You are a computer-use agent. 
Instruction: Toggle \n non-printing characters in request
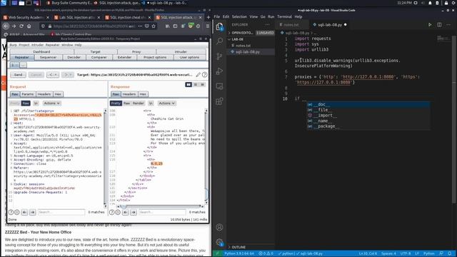click(36, 103)
